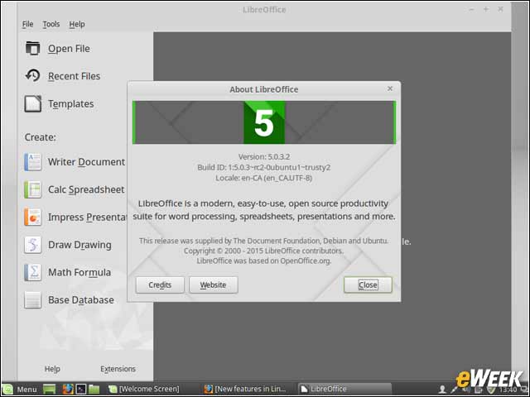Click the Recent Files clock icon
Image resolution: width=530 pixels, height=397 pixels.
click(x=33, y=75)
